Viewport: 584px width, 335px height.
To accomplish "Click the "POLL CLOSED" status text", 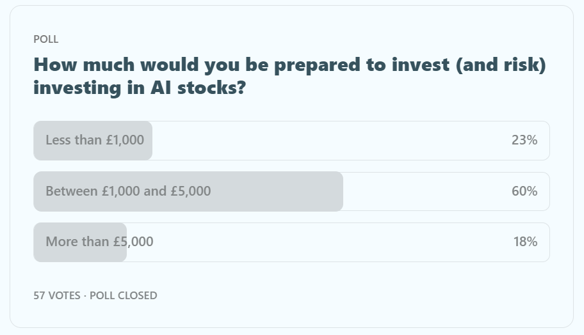I will 123,295.
